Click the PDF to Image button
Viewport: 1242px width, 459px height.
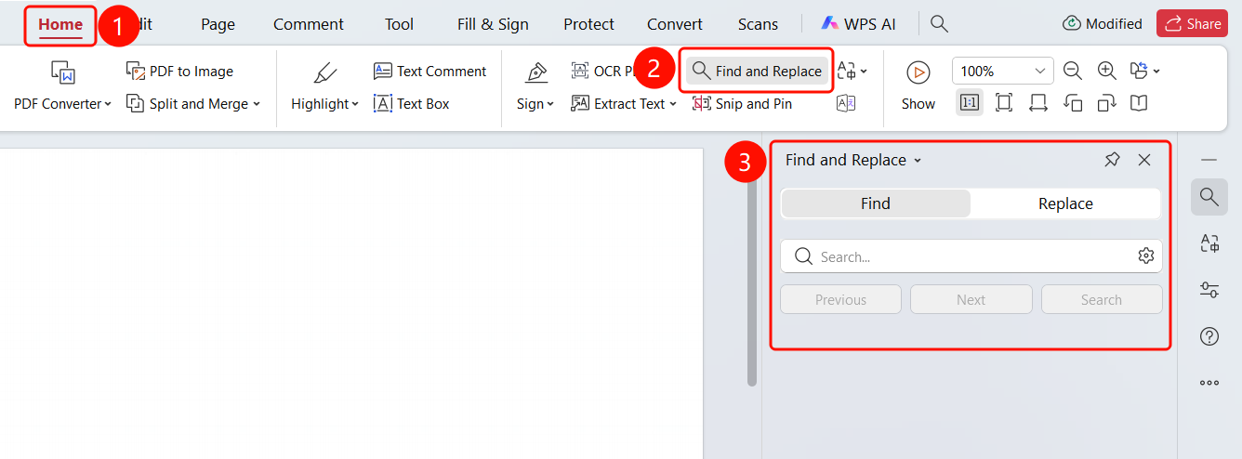179,71
